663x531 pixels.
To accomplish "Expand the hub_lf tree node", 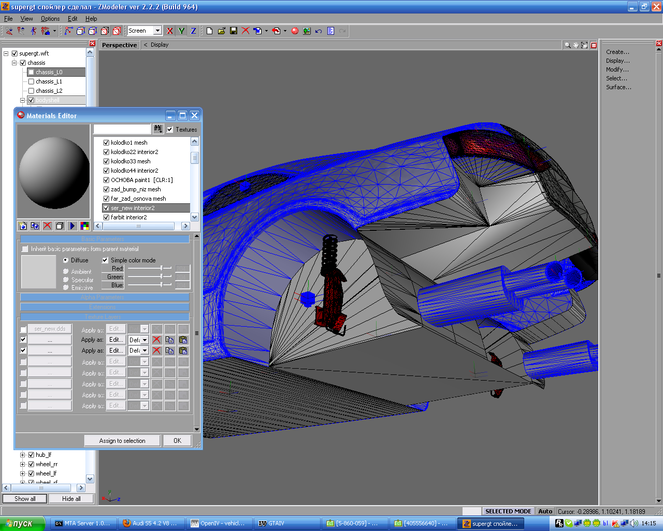I will [x=23, y=455].
